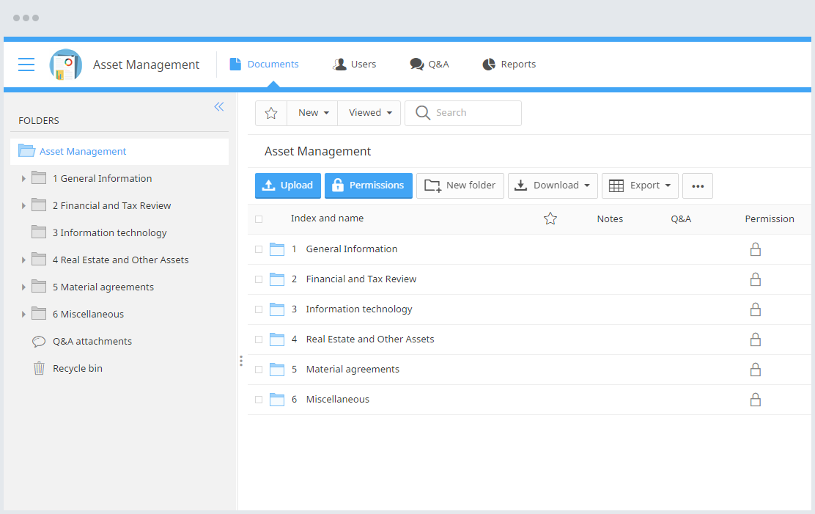The height and width of the screenshot is (514, 815).
Task: Open the Export dropdown menu
Action: point(640,186)
